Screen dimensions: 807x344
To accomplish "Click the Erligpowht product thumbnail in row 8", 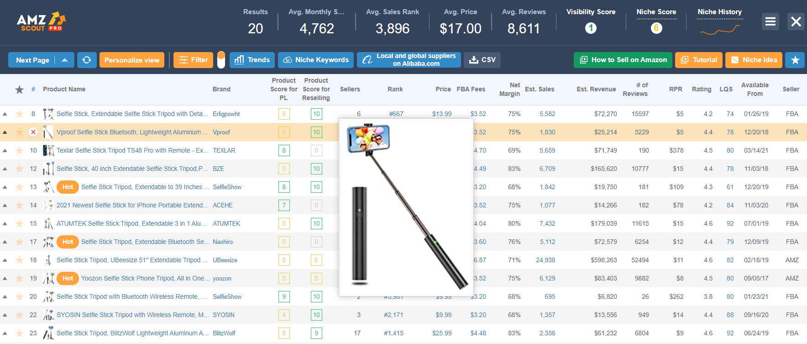I will click(48, 114).
